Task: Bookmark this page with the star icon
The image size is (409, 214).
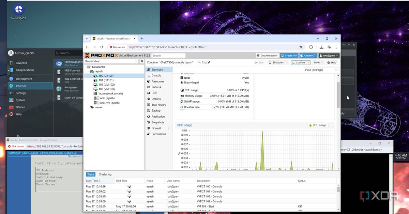Action: coord(301,47)
